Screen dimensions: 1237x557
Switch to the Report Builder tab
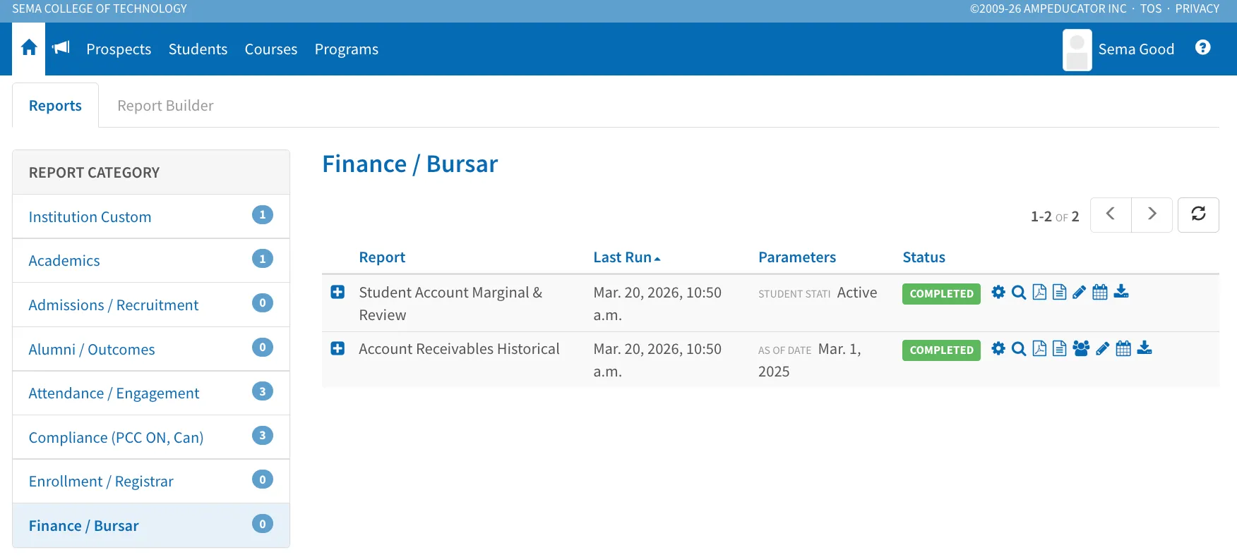pos(165,105)
